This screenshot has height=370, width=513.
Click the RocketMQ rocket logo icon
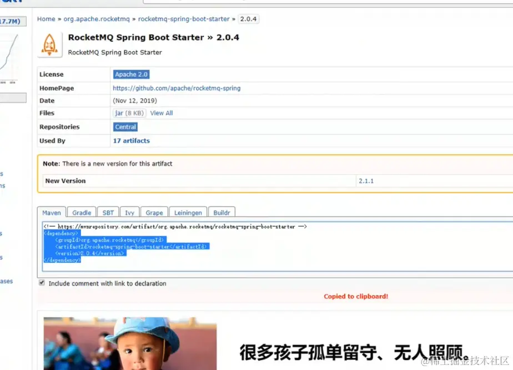50,45
